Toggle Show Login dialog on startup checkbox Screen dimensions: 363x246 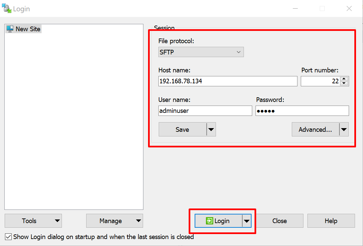(9, 237)
